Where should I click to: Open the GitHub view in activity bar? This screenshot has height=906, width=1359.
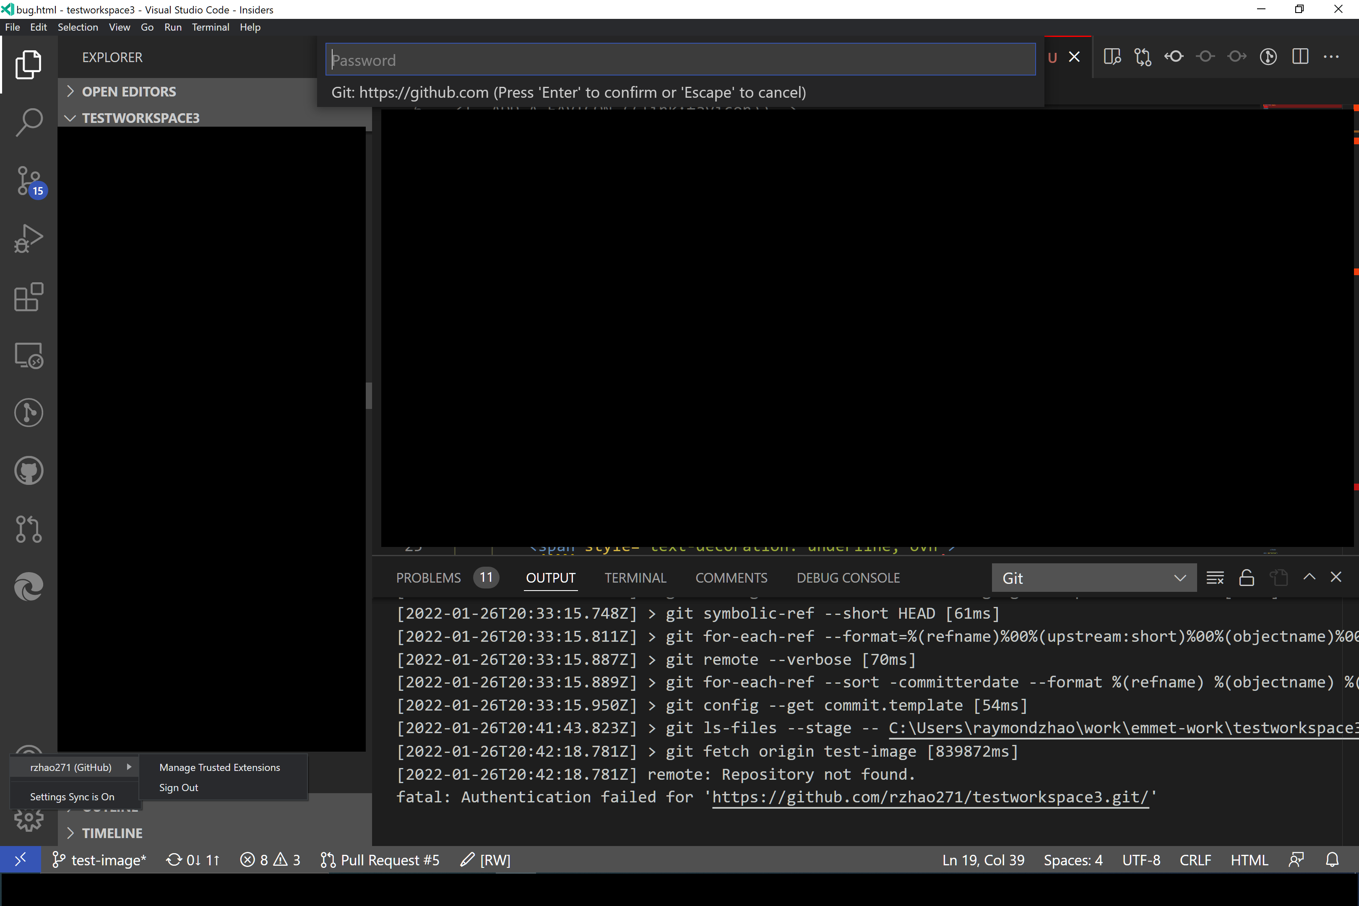(29, 470)
